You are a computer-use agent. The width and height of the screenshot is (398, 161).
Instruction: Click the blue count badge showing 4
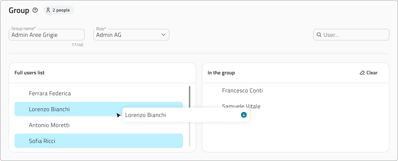tap(244, 115)
